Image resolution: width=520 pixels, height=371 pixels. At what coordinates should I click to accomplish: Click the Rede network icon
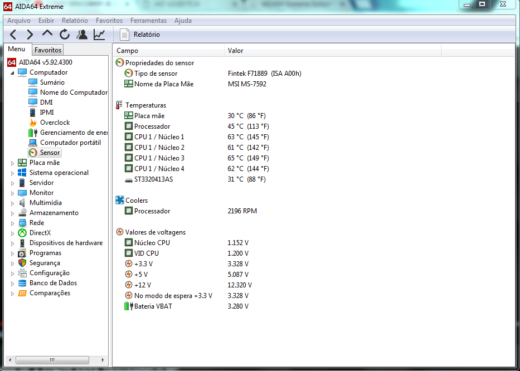tap(22, 223)
